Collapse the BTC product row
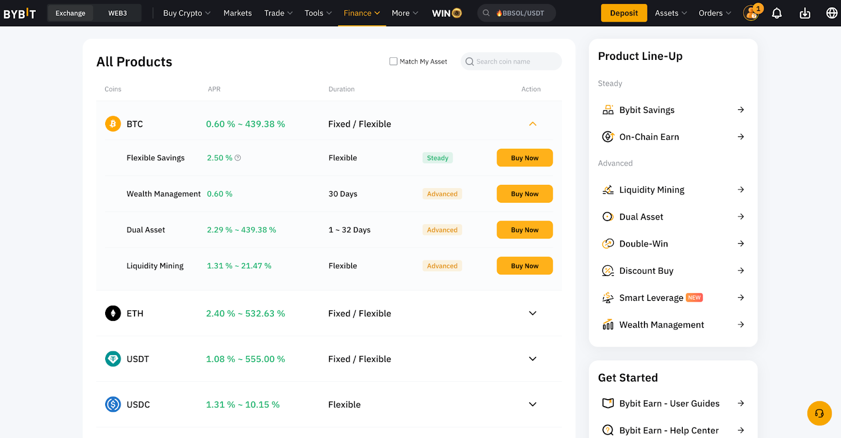This screenshot has width=841, height=438. [532, 124]
